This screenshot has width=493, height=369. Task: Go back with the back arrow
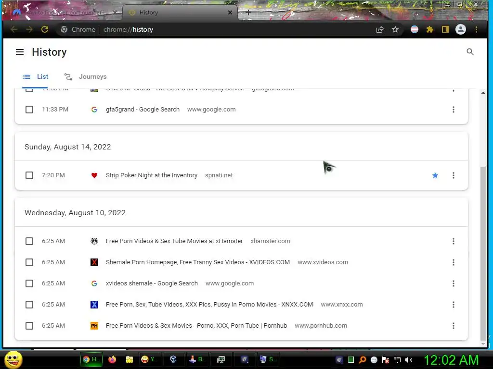tap(14, 29)
